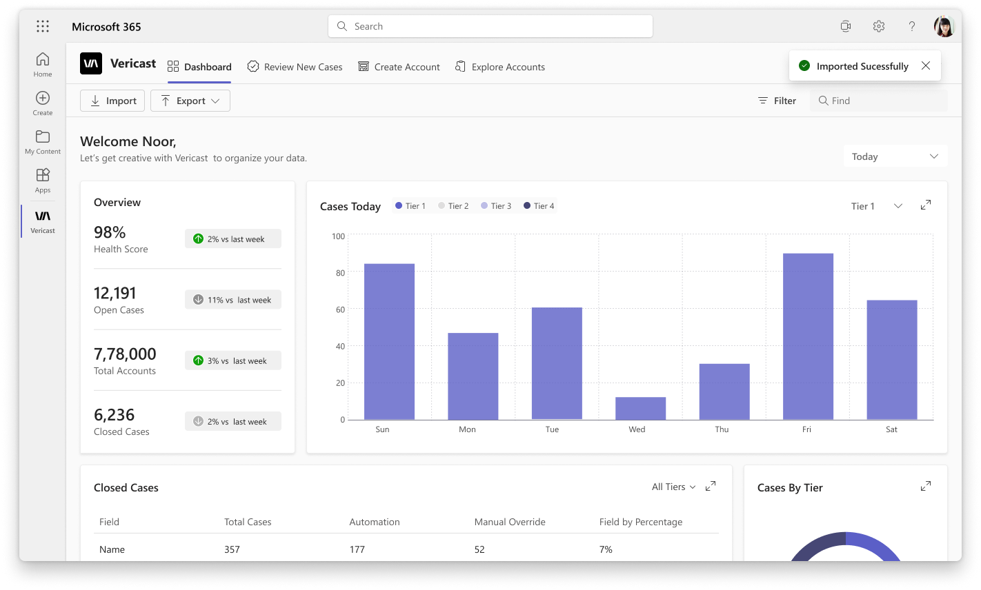Open the Tier 1 chart dropdown

877,205
